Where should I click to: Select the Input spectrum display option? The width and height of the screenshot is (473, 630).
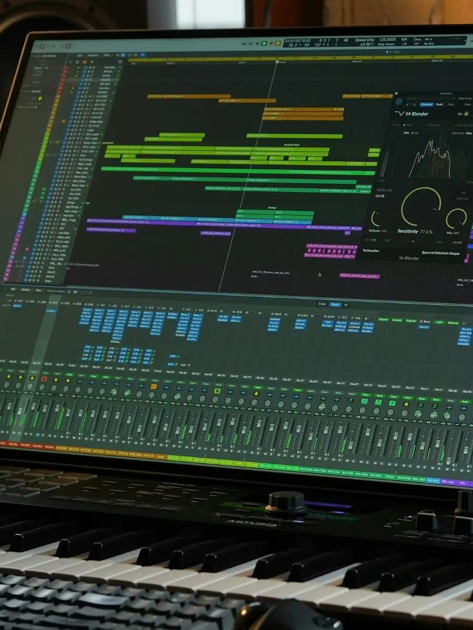[x=408, y=125]
